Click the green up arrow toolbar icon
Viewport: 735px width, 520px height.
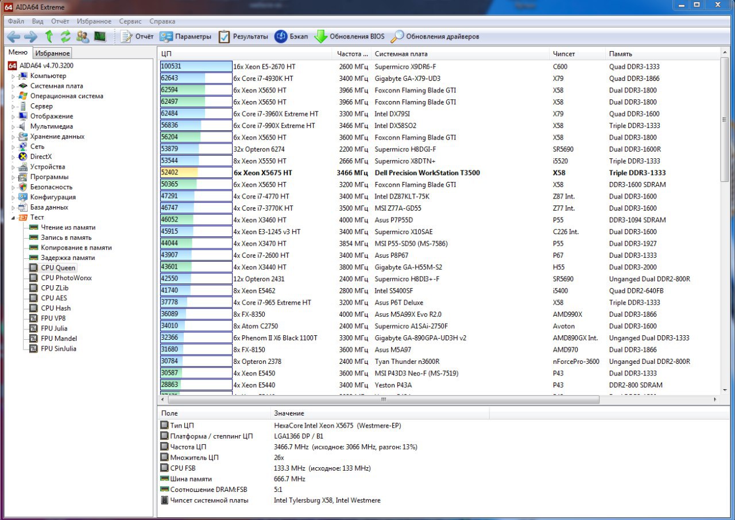[49, 37]
